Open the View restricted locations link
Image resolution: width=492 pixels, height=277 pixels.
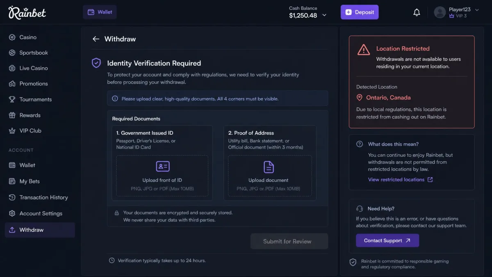click(x=396, y=180)
